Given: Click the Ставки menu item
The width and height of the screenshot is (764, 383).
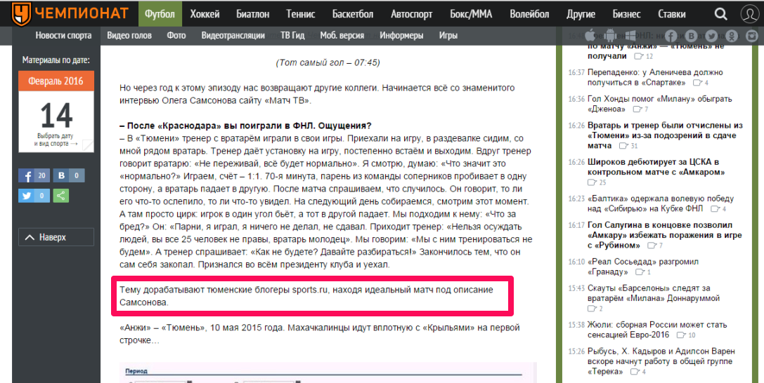Looking at the screenshot, I should [672, 14].
